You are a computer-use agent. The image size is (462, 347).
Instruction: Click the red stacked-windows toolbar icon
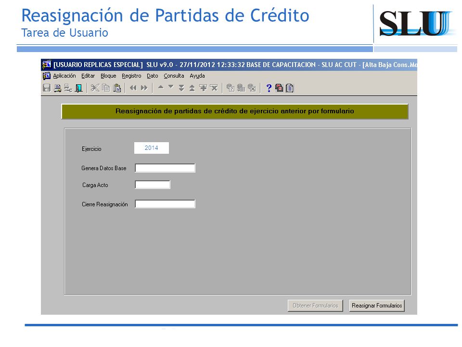(279, 88)
